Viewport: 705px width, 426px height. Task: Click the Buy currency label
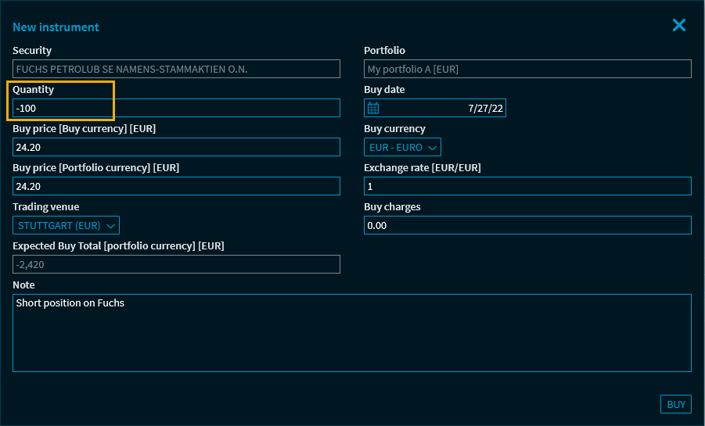pyautogui.click(x=394, y=129)
